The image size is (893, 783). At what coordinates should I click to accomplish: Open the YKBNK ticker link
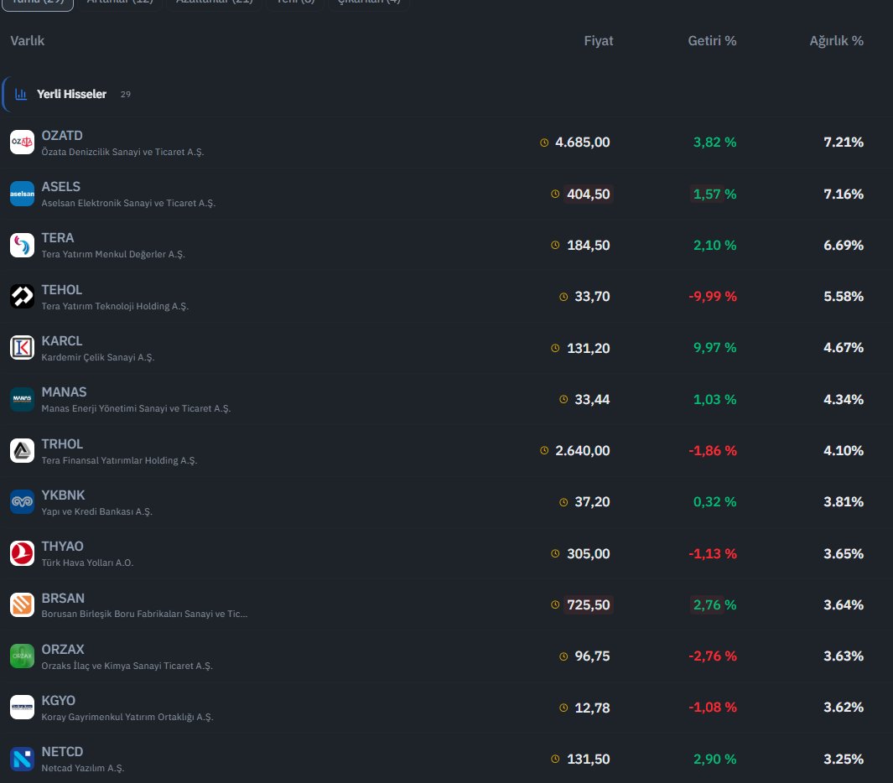[63, 495]
